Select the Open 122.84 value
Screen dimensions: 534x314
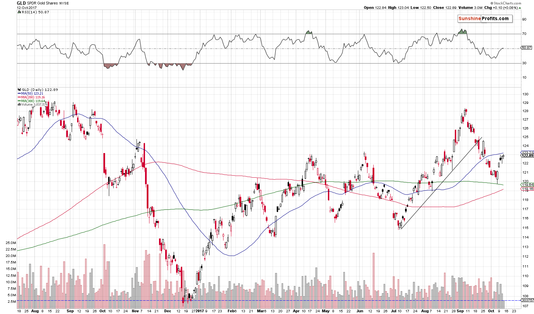coord(375,8)
